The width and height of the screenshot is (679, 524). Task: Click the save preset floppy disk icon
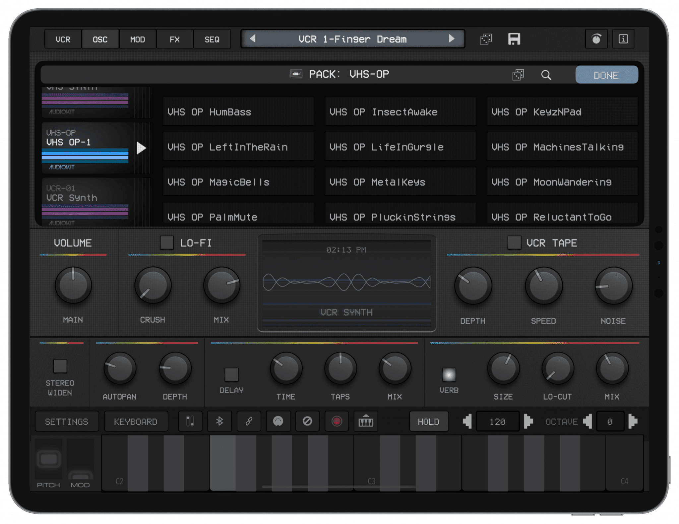(514, 39)
